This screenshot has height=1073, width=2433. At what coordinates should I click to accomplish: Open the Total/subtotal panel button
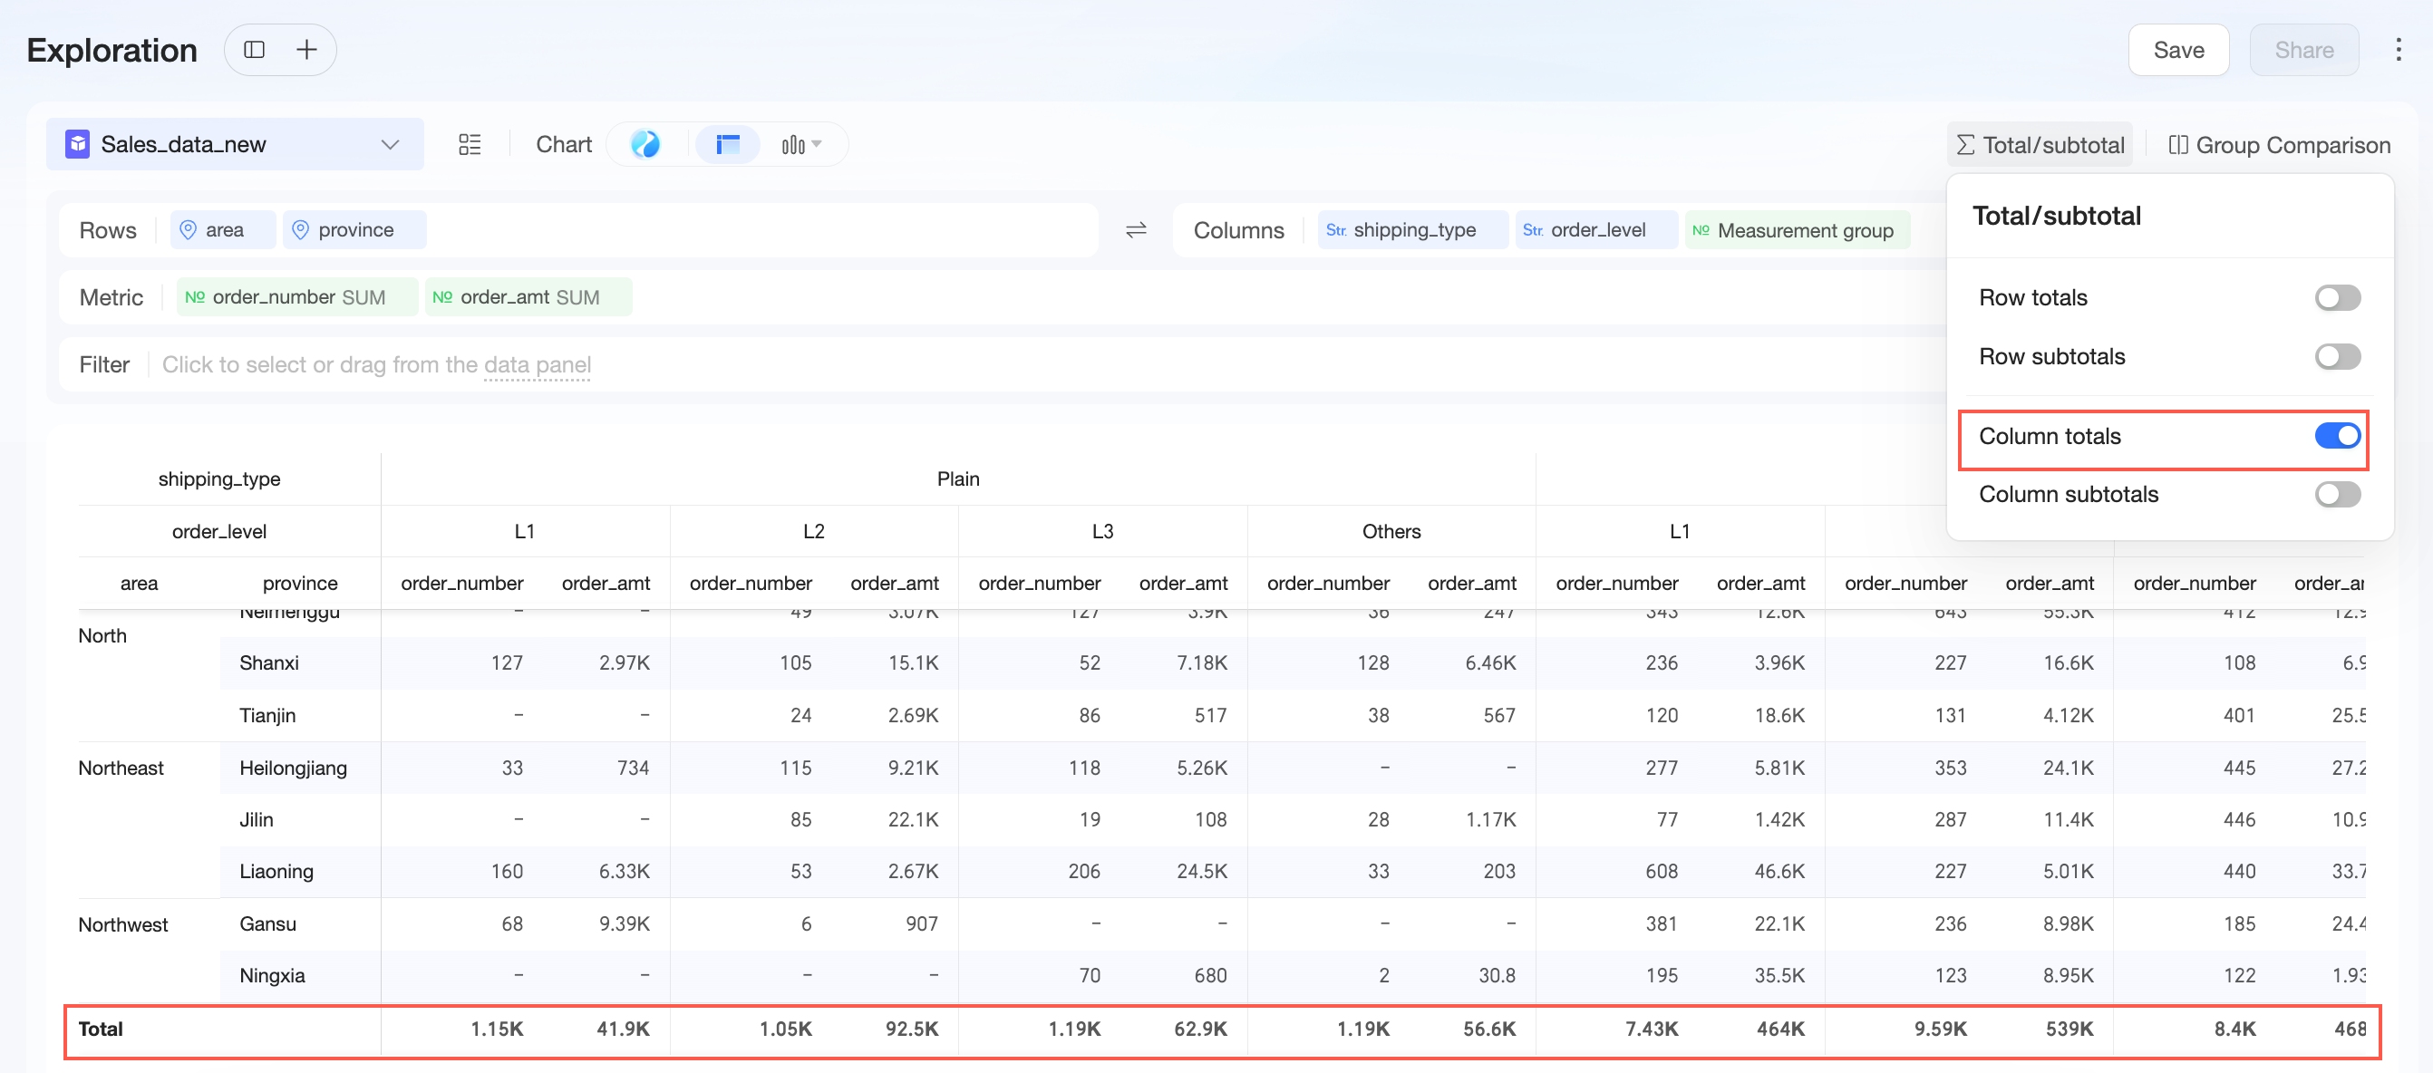[2040, 144]
